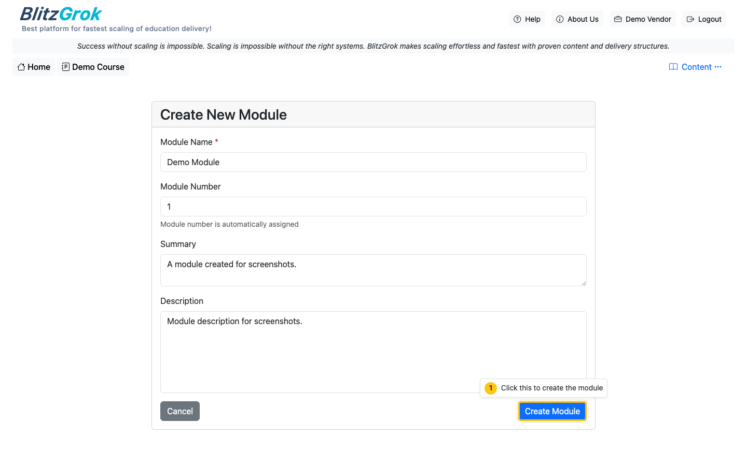Open the Demo Course tab
The image size is (747, 466).
[93, 67]
